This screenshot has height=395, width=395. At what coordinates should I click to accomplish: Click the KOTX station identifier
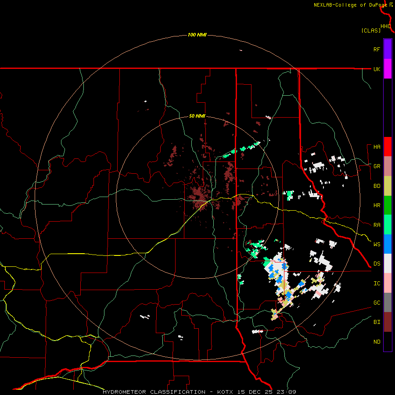225,392
